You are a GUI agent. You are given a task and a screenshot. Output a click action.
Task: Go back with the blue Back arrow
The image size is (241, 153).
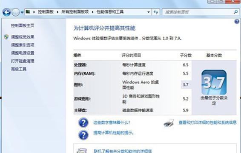(x=6, y=12)
